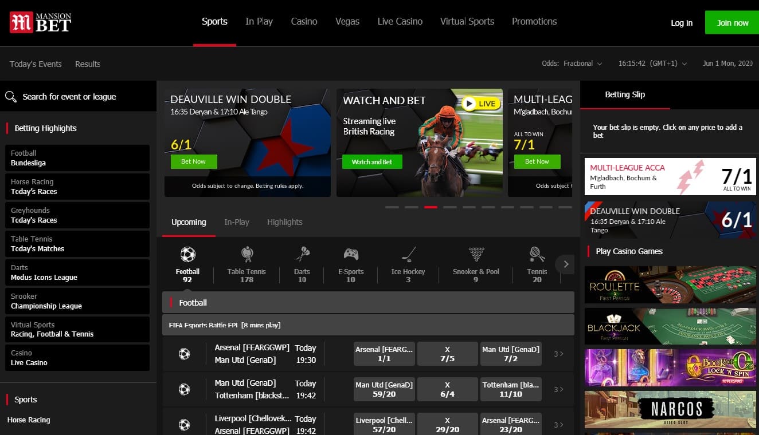759x435 pixels.
Task: Open the Roulette casino game thumbnail
Action: (670, 284)
